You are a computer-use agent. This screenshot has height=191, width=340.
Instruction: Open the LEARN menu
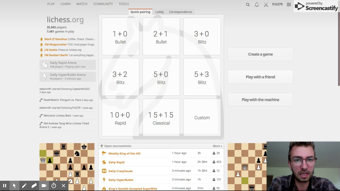coord(65,4)
